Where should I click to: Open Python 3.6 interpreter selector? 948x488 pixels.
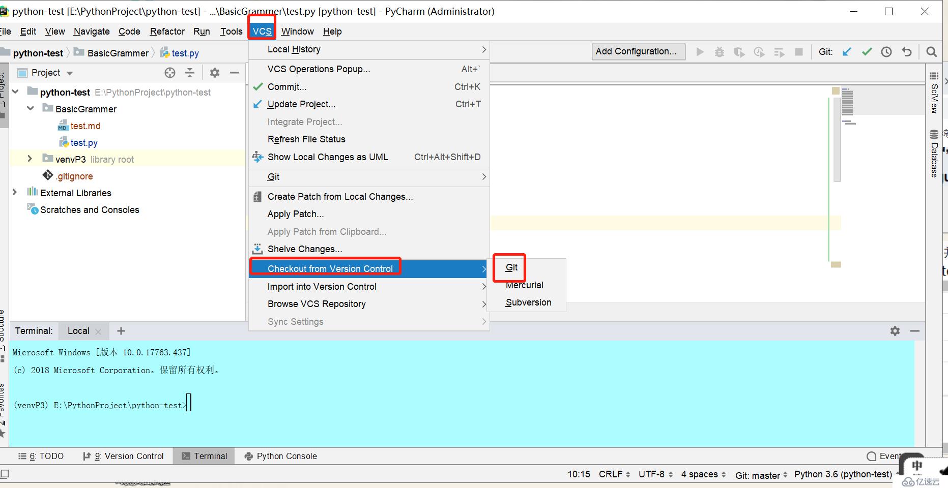(843, 474)
